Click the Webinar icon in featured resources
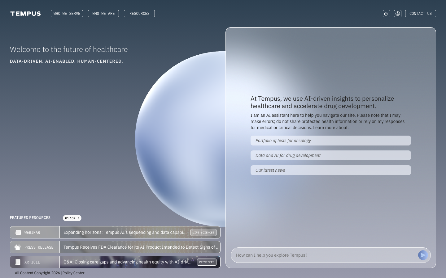 point(18,232)
